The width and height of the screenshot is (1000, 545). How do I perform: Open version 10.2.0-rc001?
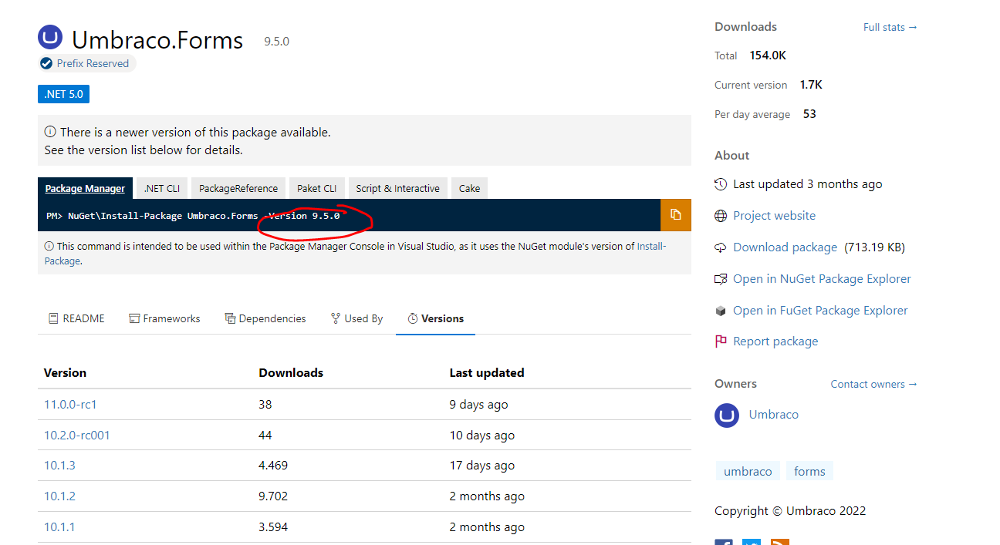77,436
